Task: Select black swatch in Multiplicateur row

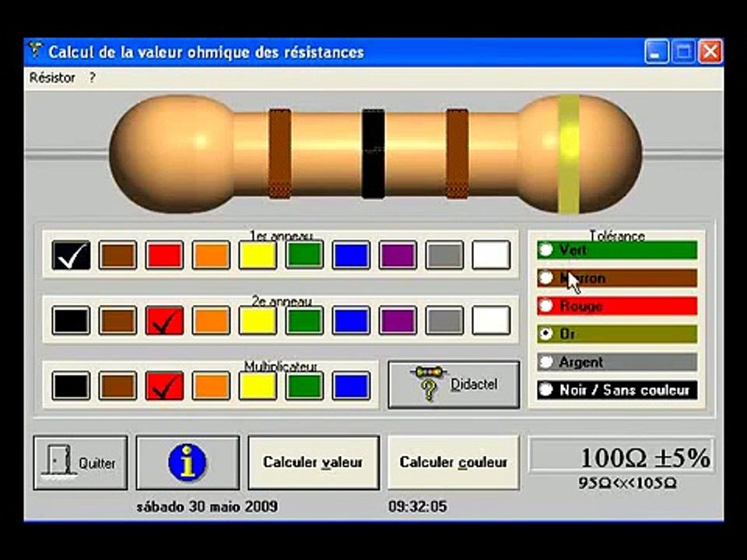Action: 71,386
